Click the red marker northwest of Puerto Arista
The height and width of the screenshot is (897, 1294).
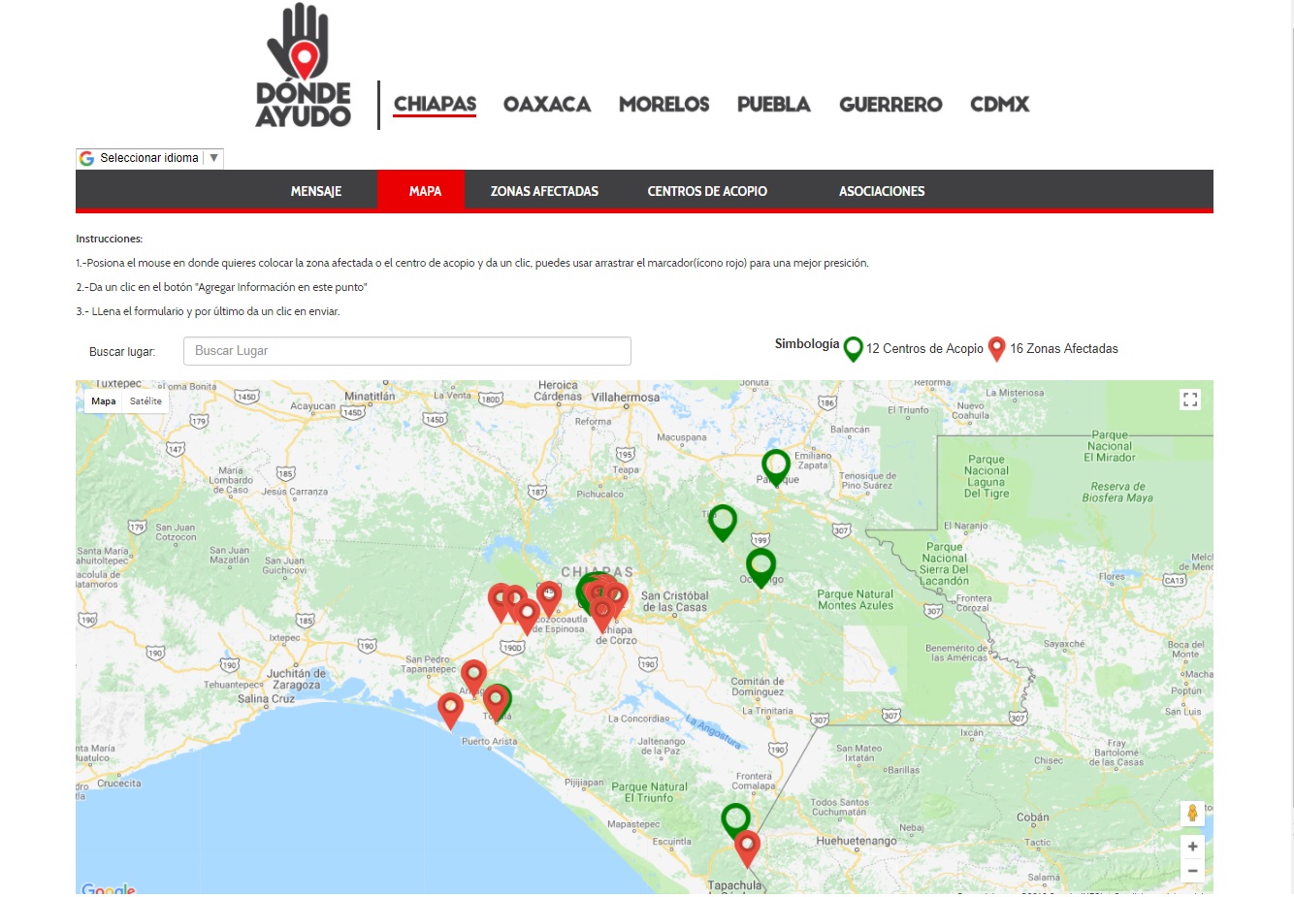point(450,710)
